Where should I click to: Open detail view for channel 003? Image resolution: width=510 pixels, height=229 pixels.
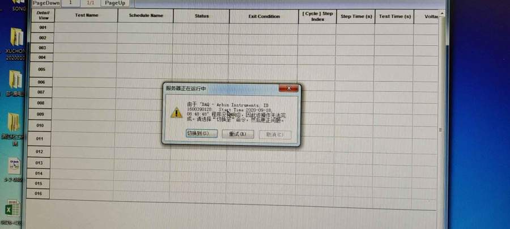[42, 48]
